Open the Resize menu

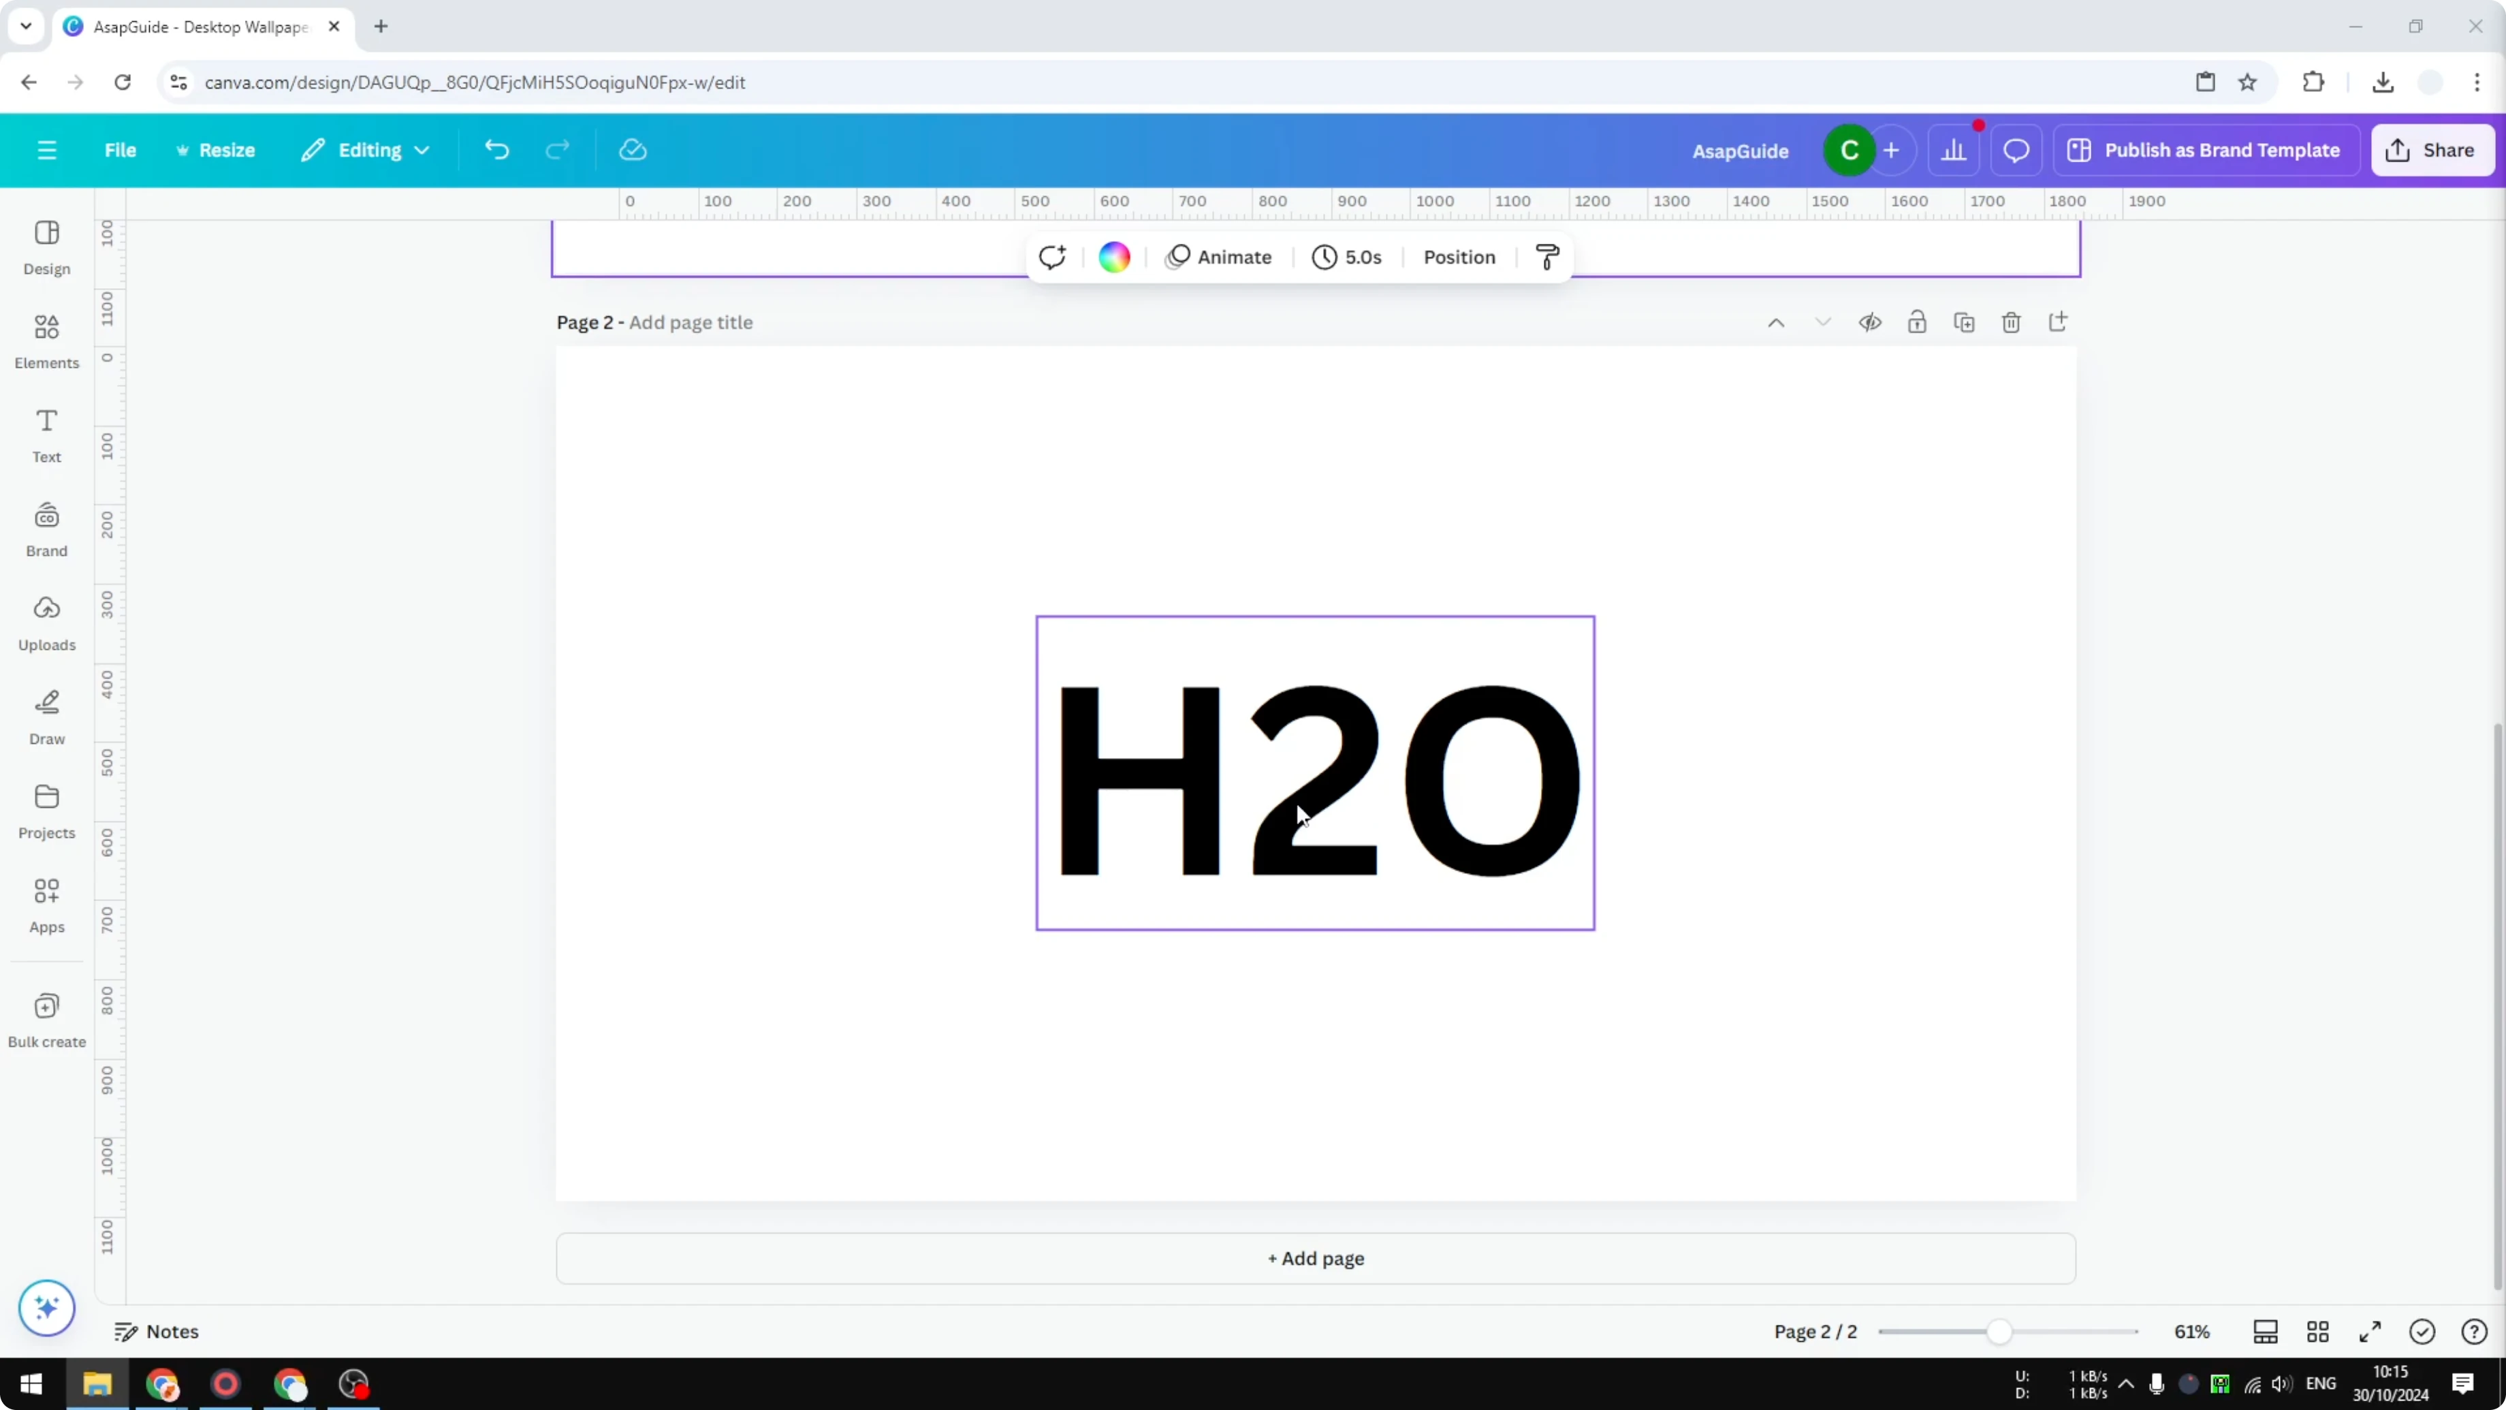click(x=216, y=149)
